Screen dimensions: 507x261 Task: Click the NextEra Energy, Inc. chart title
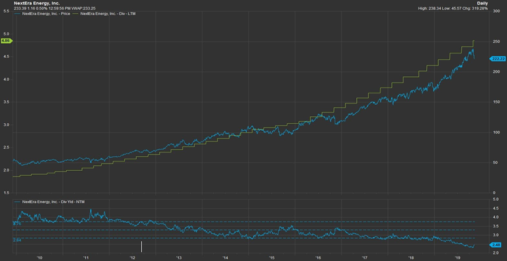point(36,3)
